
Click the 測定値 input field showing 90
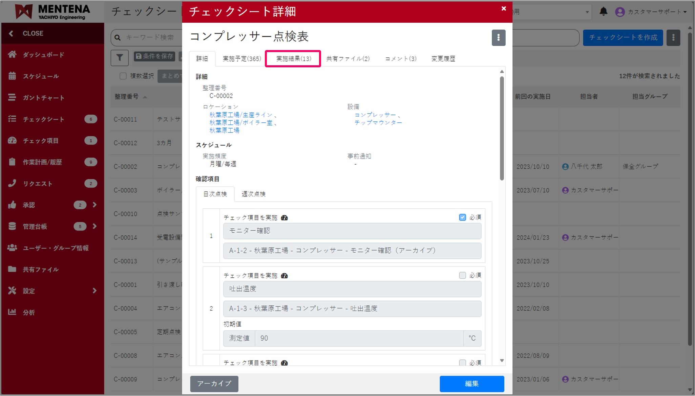[359, 338]
